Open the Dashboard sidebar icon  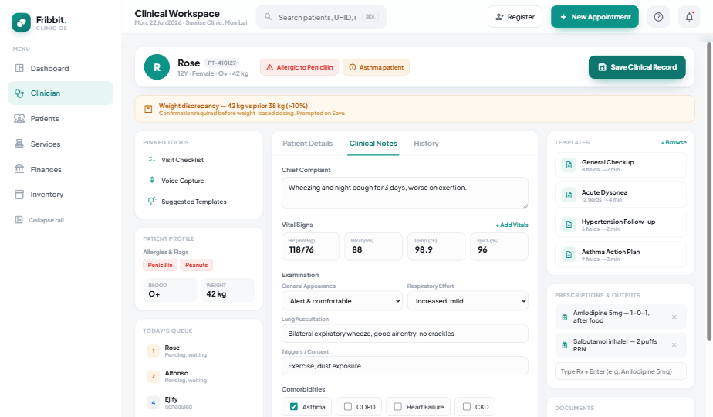pos(19,68)
